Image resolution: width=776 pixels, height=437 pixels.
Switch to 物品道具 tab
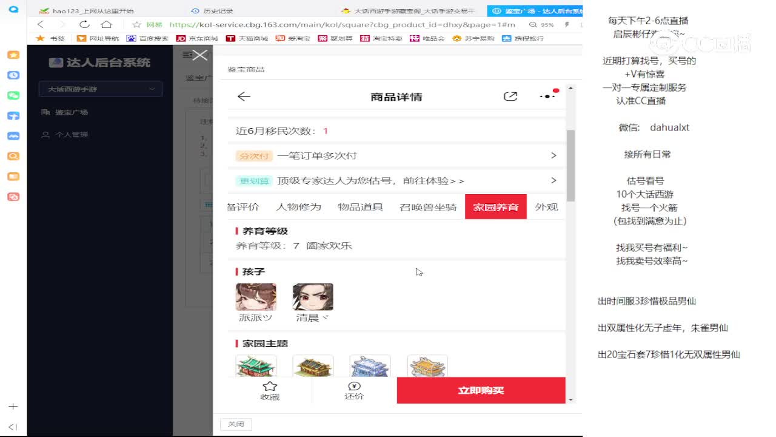[360, 207]
